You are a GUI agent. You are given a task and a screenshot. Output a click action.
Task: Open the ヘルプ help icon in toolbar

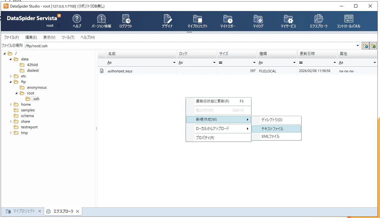tap(77, 21)
